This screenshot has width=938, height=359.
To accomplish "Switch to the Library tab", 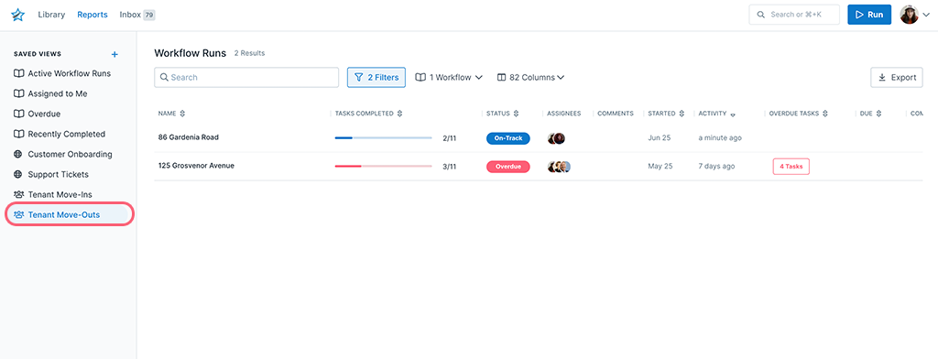I will point(51,15).
